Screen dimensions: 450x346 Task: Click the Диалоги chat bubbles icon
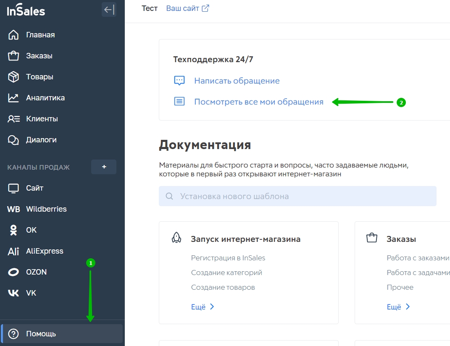coord(13,140)
